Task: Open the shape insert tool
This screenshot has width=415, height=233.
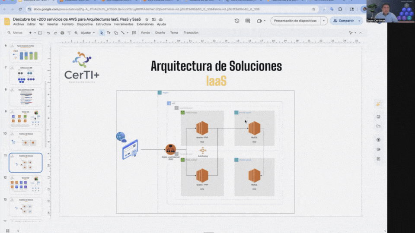Action: pyautogui.click(x=115, y=33)
